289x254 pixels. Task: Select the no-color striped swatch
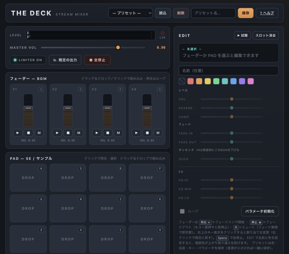click(182, 81)
